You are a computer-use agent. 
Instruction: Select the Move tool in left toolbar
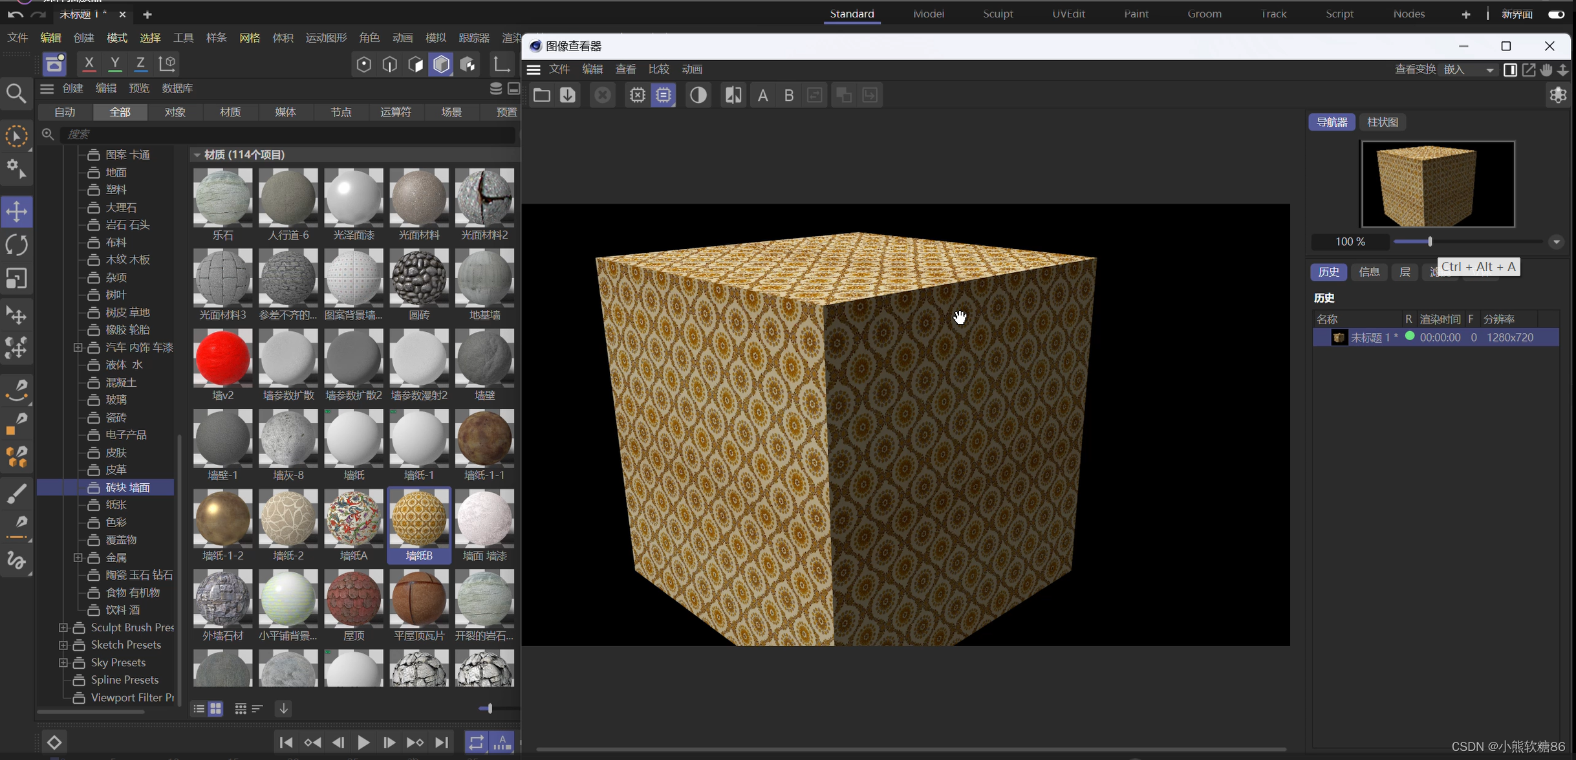(x=16, y=212)
